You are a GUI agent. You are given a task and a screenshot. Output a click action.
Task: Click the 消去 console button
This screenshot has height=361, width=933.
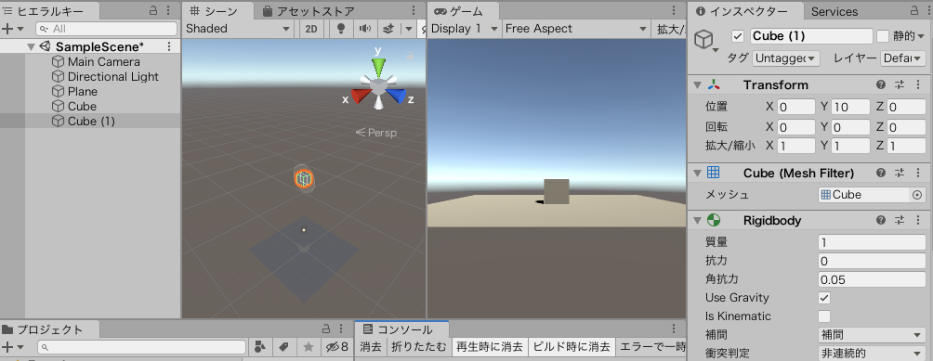point(371,347)
